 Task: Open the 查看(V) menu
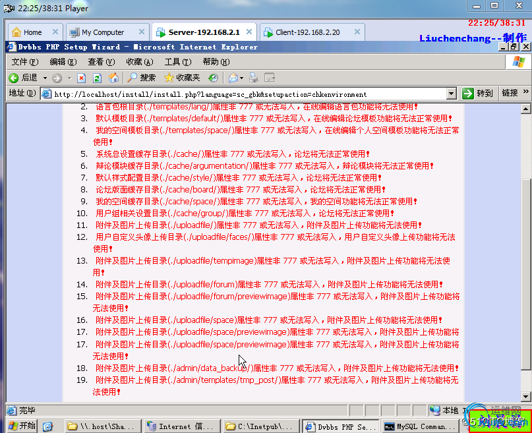(102, 62)
